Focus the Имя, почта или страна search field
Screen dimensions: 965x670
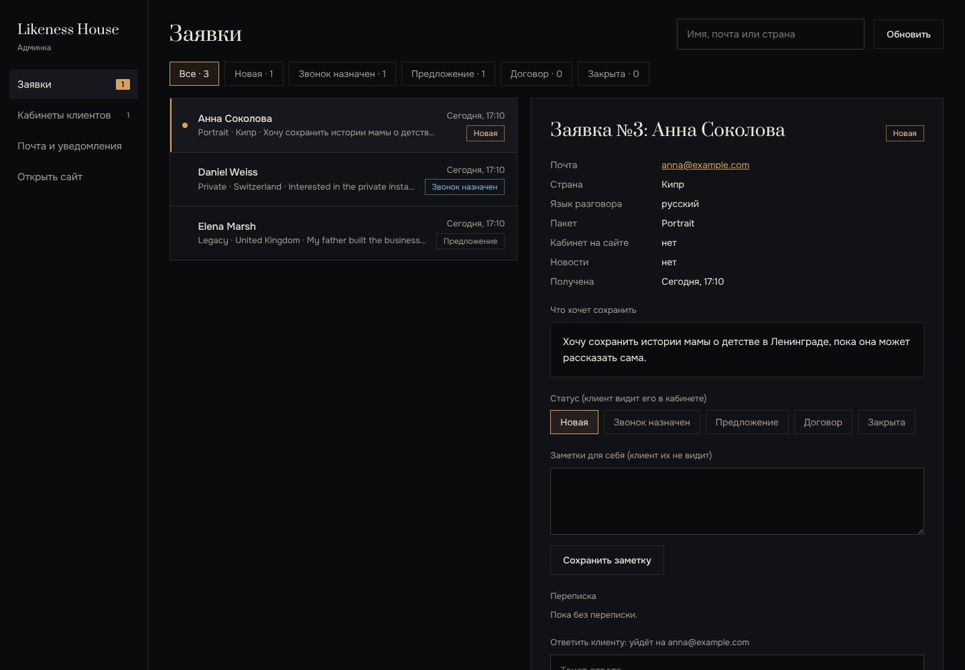pyautogui.click(x=771, y=34)
